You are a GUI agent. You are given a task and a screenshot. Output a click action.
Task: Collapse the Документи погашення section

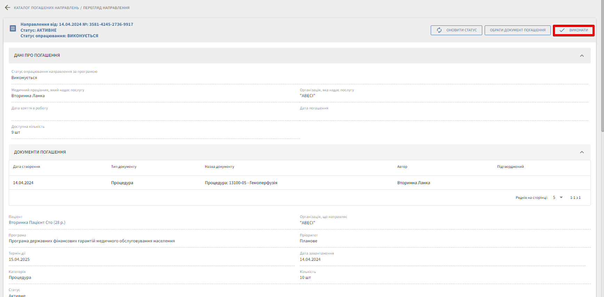pos(582,152)
